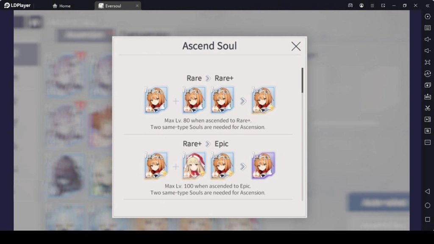Shrink the emulator window
This screenshot has width=434, height=244.
(x=384, y=6)
